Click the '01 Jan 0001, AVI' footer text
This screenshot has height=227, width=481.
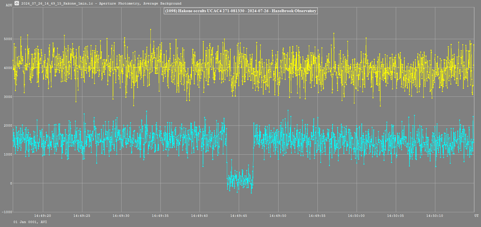[30, 222]
